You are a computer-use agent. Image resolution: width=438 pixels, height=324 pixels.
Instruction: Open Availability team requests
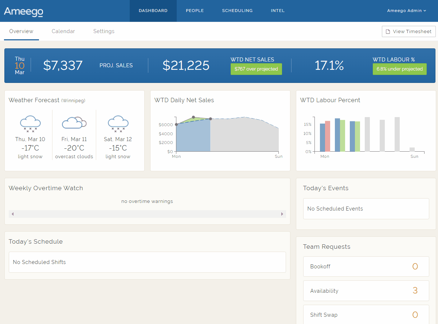(366, 291)
